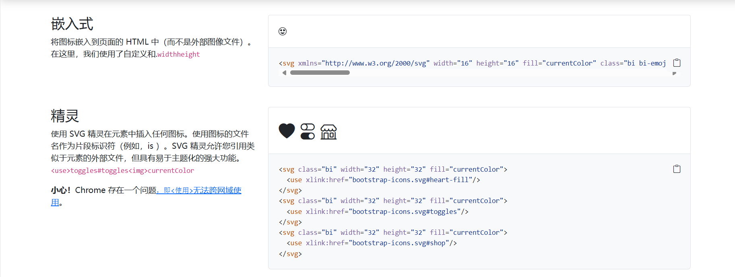735x277 pixels.
Task: Click the heart-fill use href code line
Action: (383, 180)
